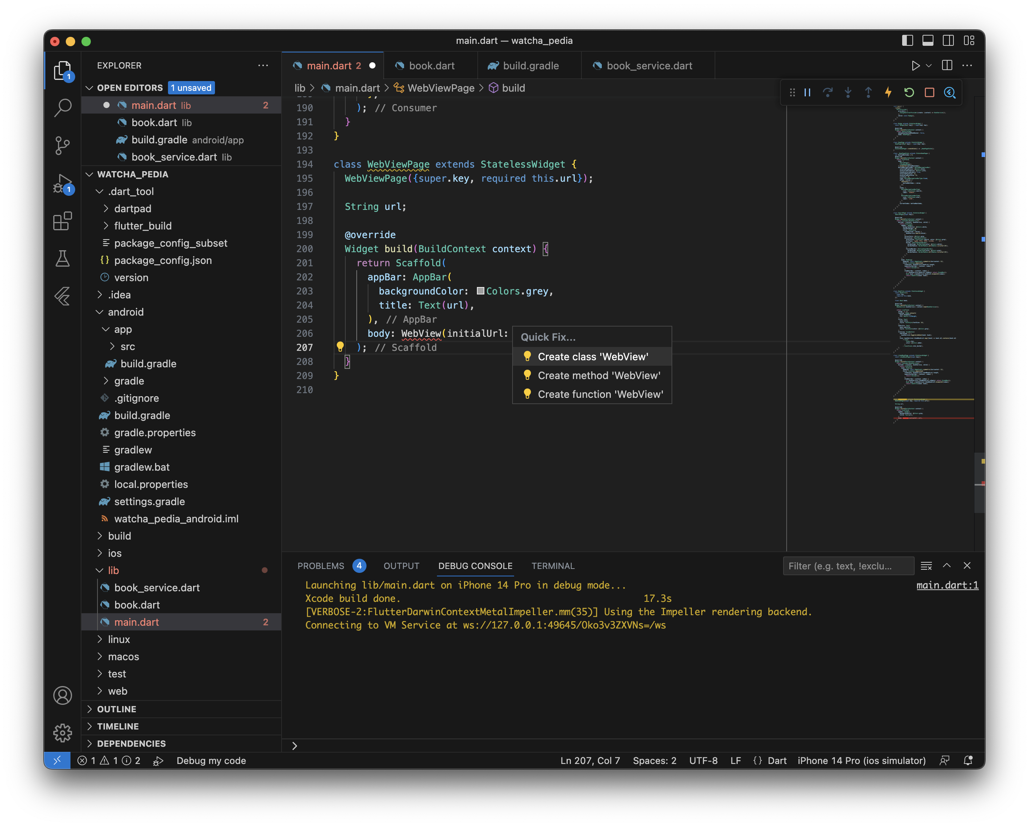Image resolution: width=1029 pixels, height=827 pixels.
Task: Clear the debug console output
Action: 926,566
